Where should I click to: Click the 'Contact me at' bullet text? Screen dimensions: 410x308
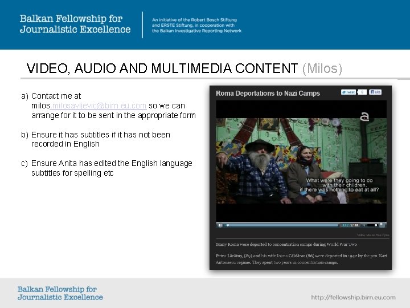point(56,96)
